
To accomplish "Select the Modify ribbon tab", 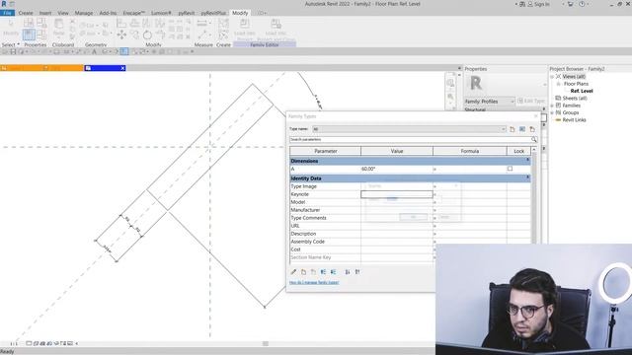I will (x=240, y=13).
